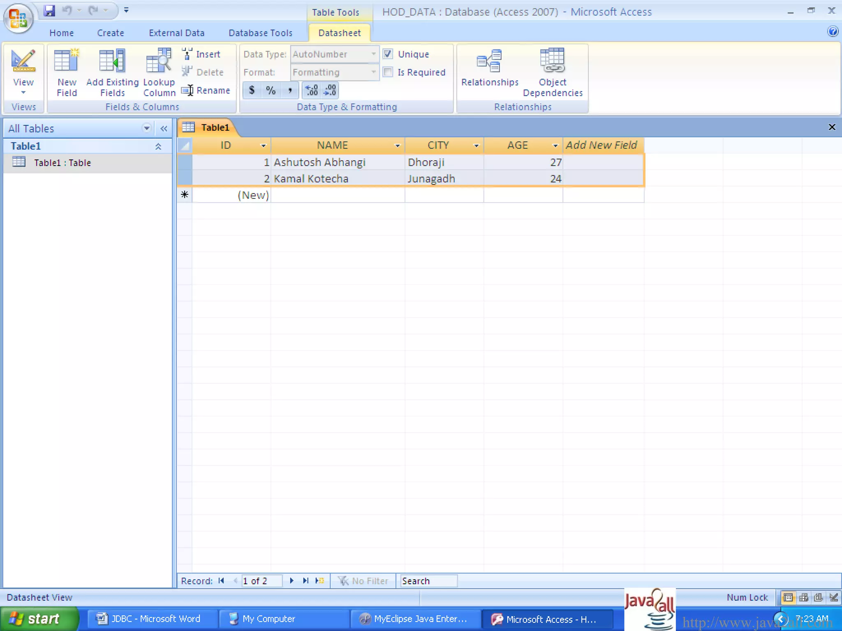Enable the Is Required checkbox

point(388,72)
